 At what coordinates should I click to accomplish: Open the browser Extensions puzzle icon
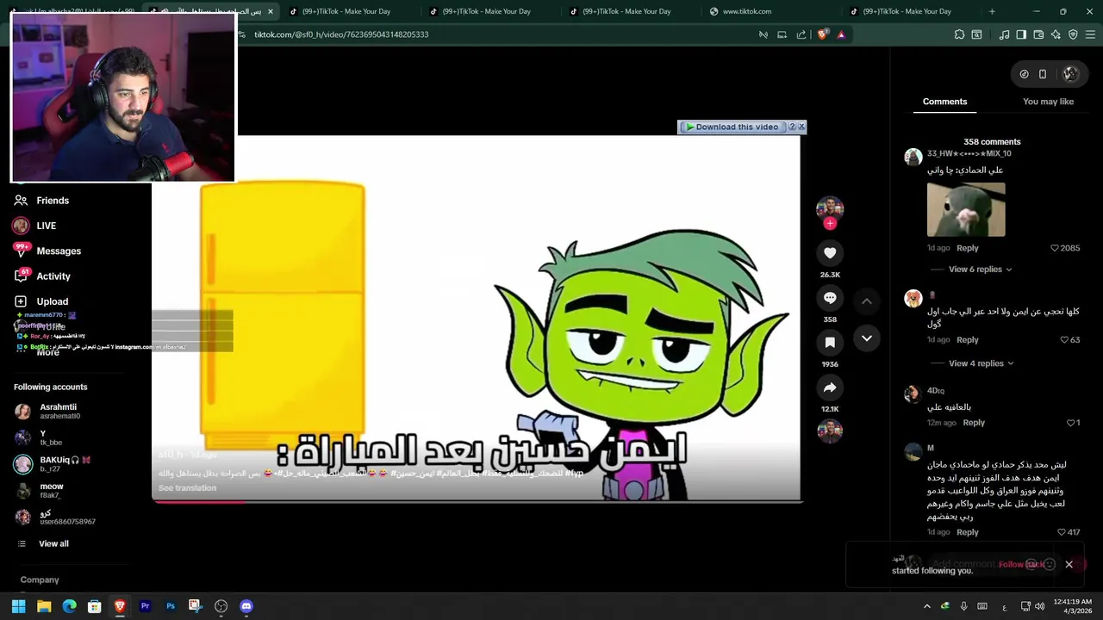[959, 34]
